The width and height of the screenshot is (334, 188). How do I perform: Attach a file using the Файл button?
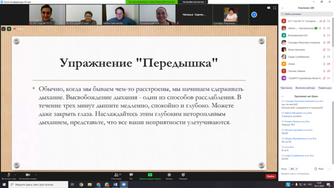tap(319, 169)
